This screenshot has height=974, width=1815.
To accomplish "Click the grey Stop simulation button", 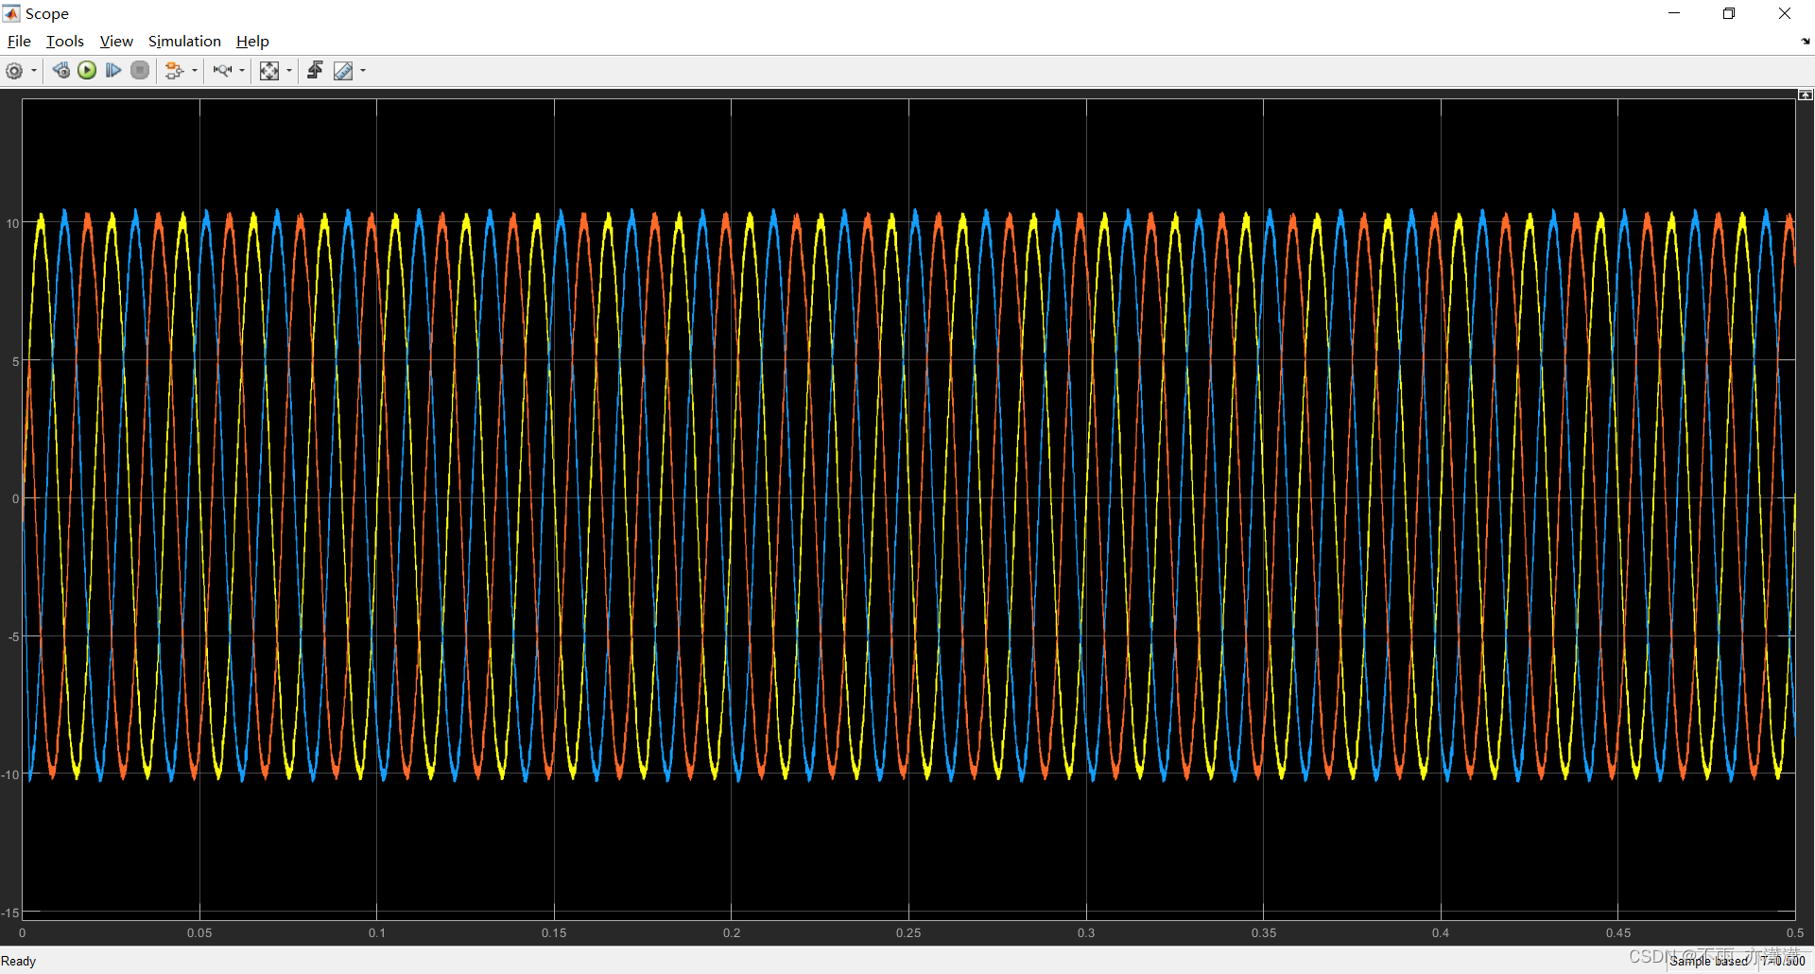I will click(140, 71).
